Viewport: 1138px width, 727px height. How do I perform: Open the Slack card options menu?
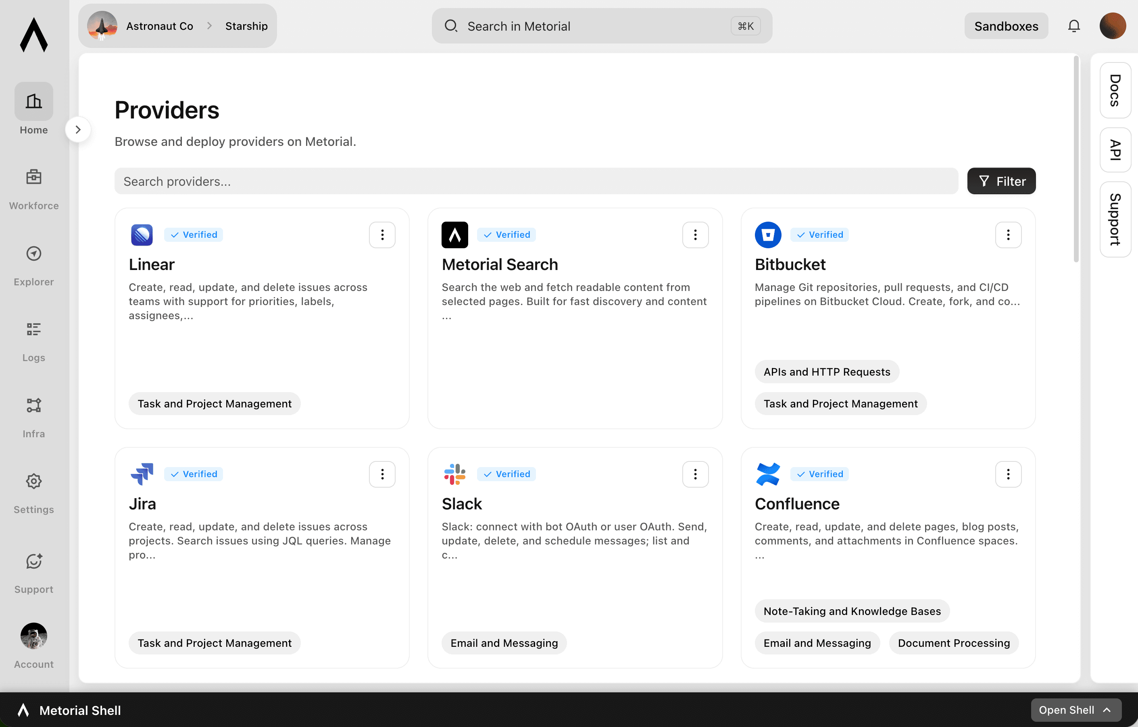(x=695, y=474)
